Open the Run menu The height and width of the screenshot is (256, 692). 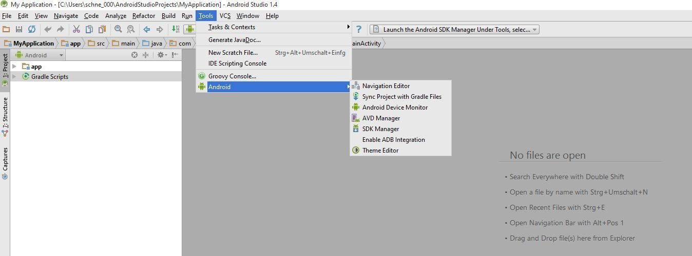point(187,16)
